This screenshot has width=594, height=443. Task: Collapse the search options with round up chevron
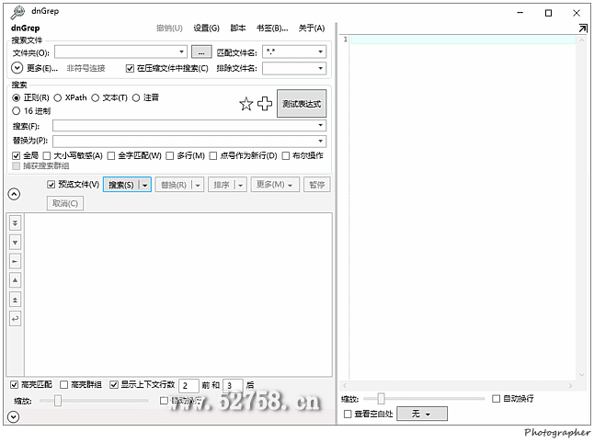pos(14,194)
